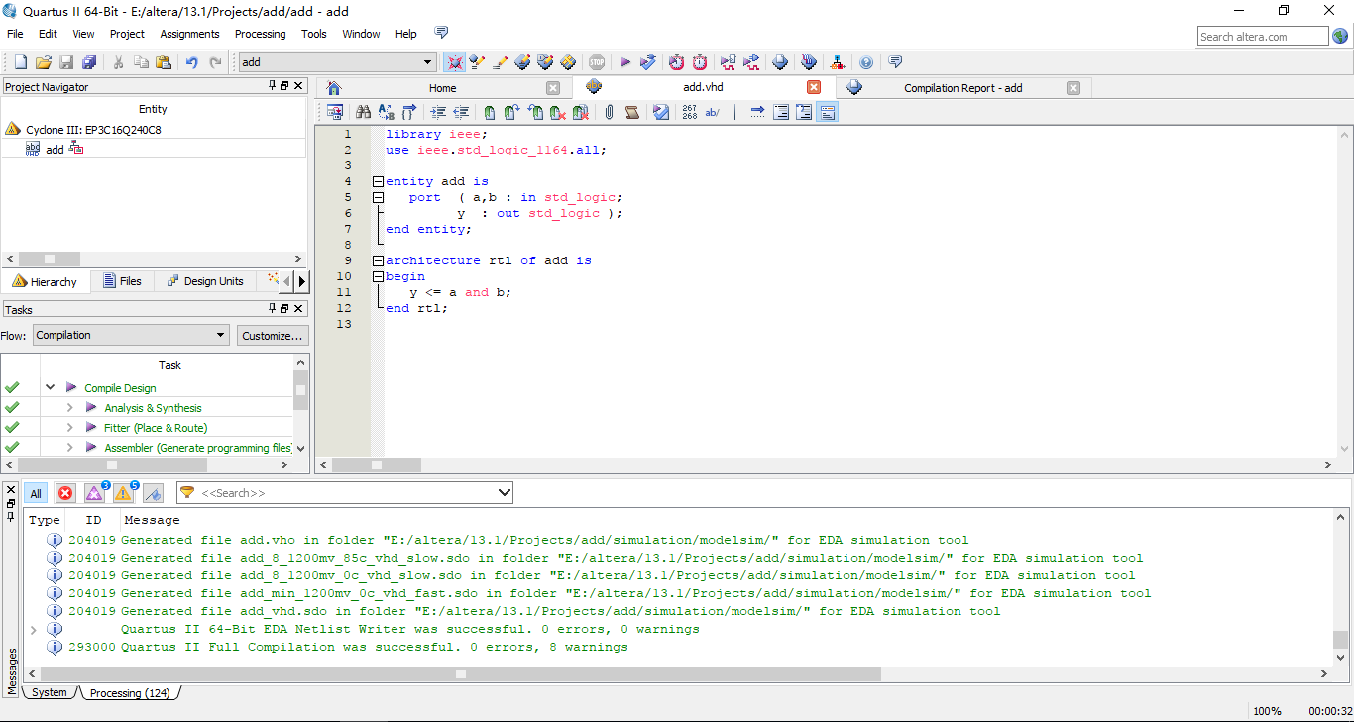Click the Stop Processing icon
The image size is (1354, 722).
pyautogui.click(x=597, y=62)
